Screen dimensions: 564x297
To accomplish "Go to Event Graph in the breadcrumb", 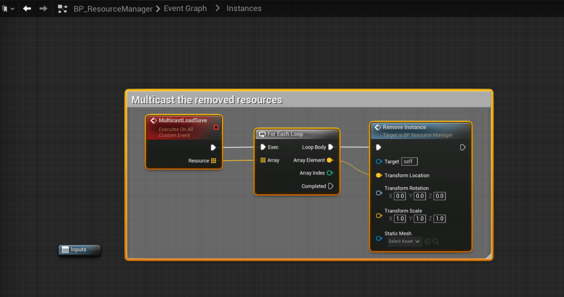I will 185,8.
